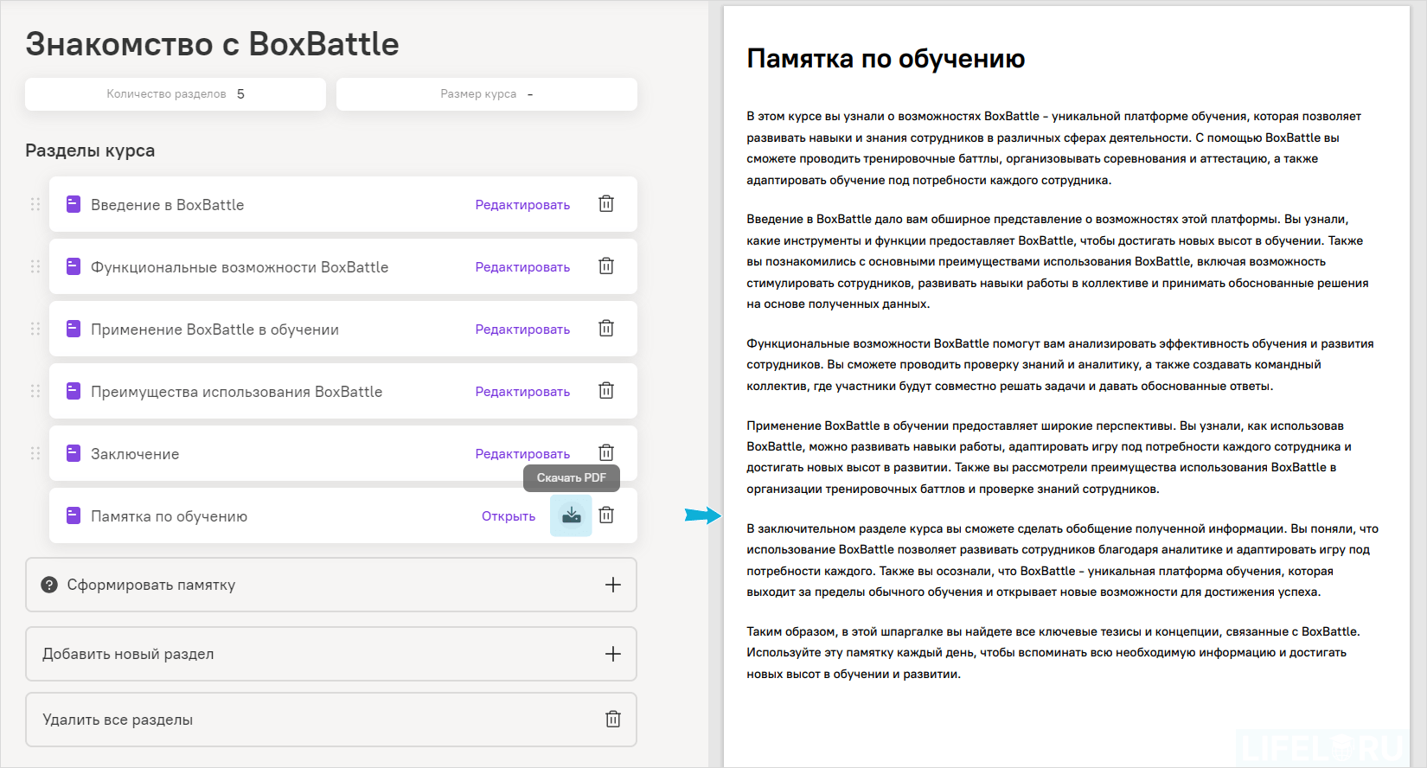
Task: Click Размер курса field
Action: pyautogui.click(x=487, y=94)
